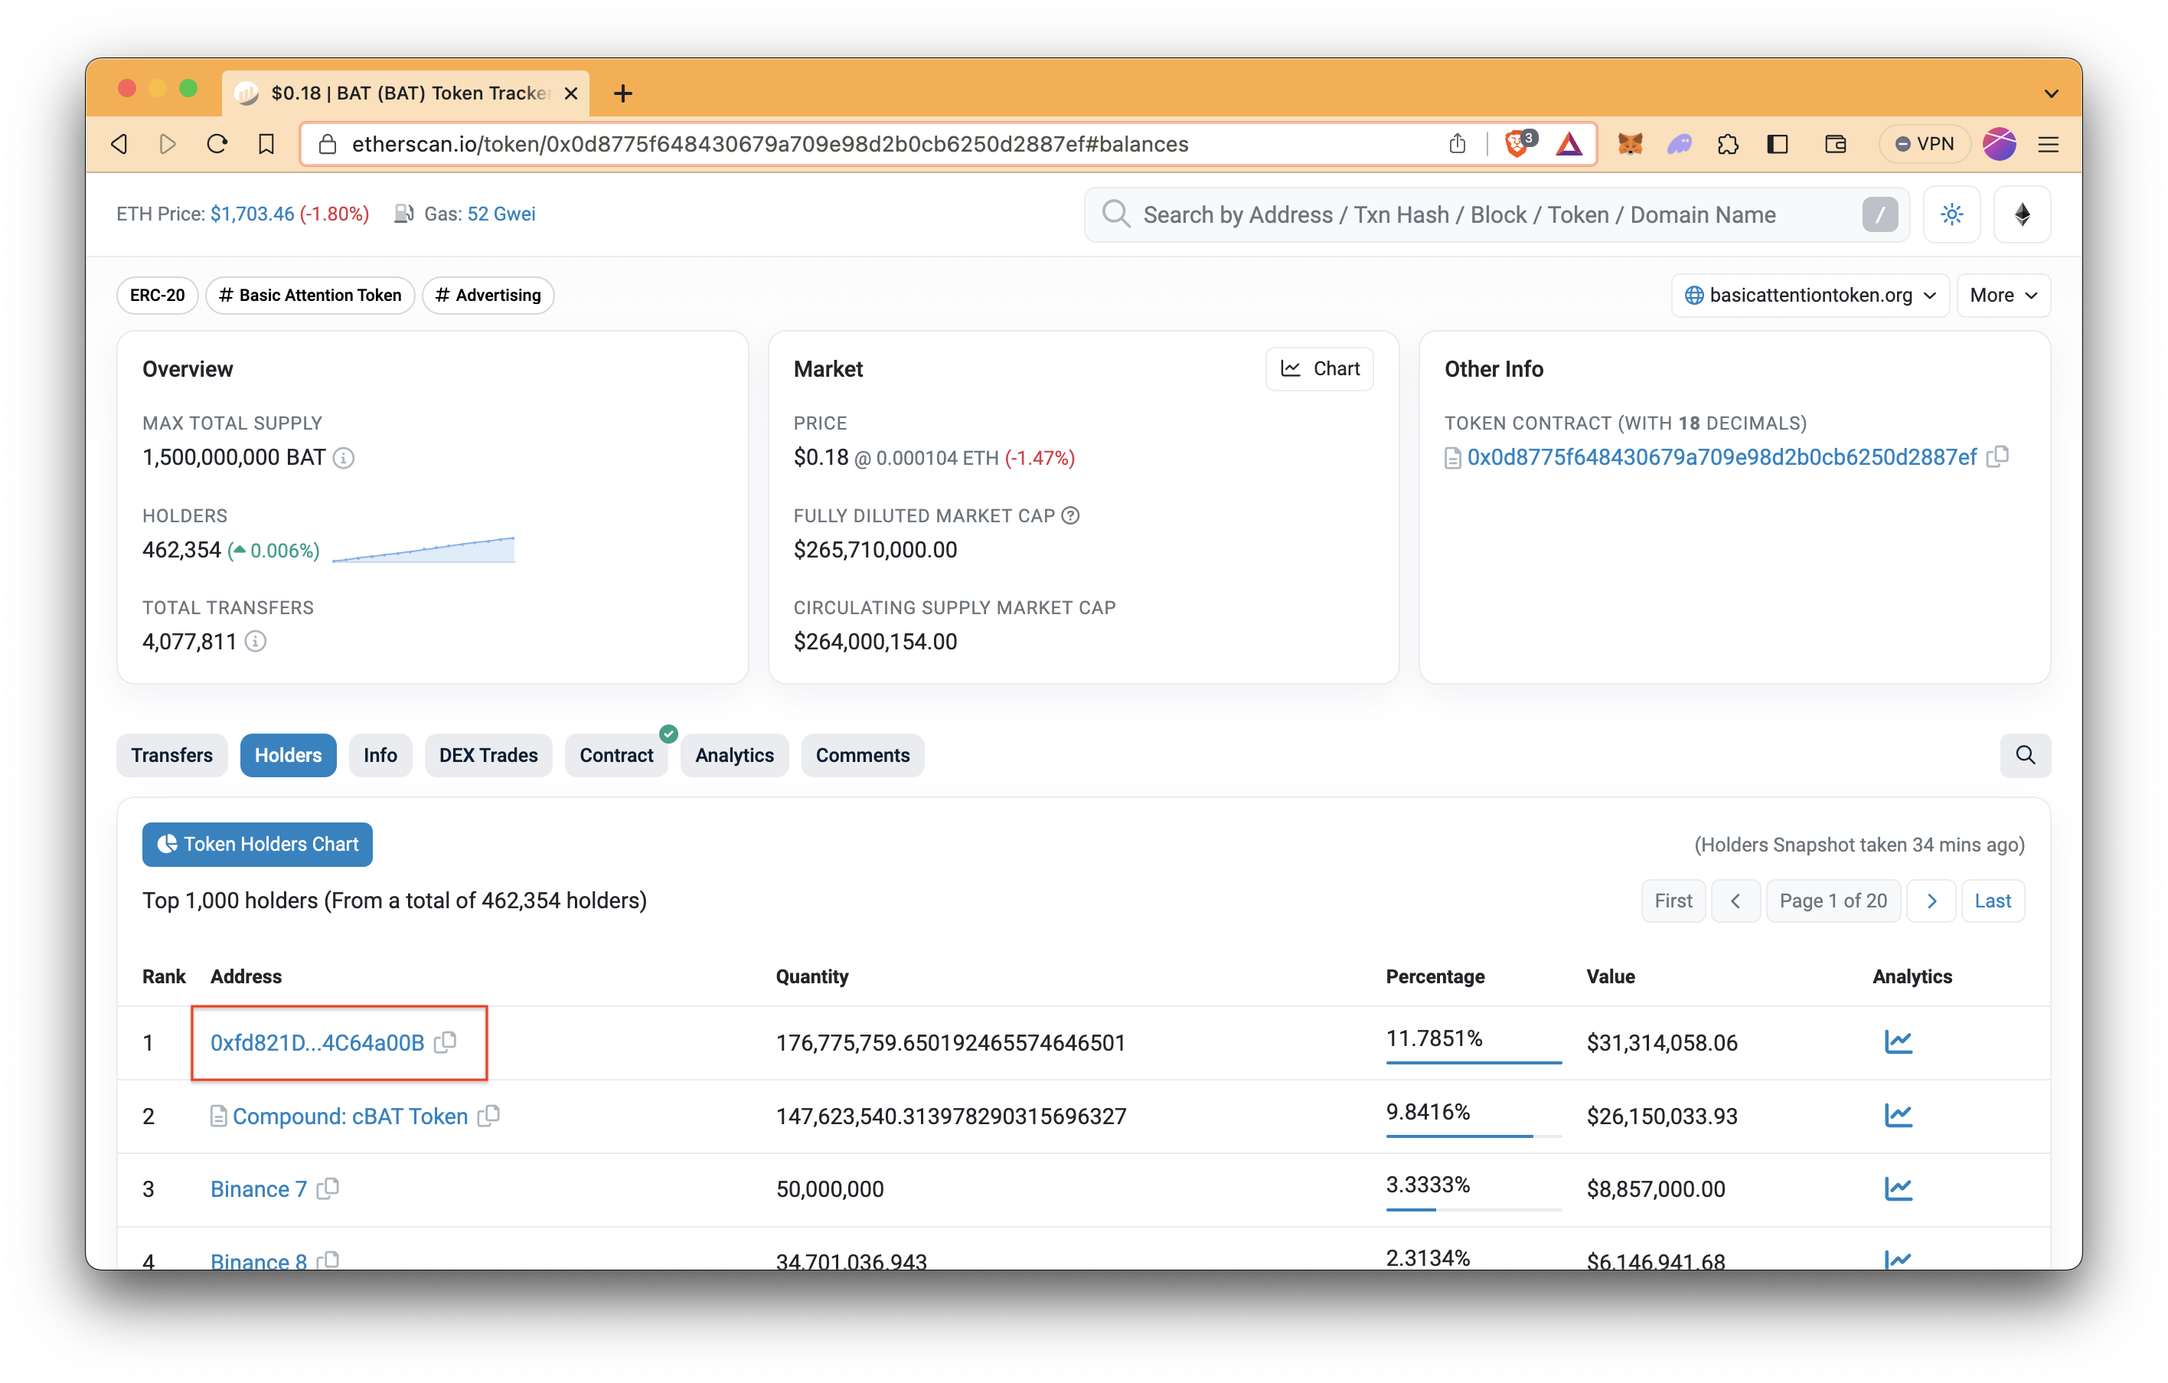Open Brave Shields lion icon

(x=1518, y=144)
